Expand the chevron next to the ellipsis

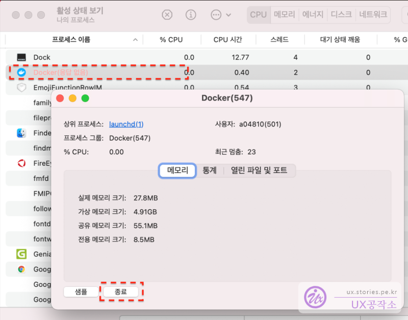tap(228, 15)
